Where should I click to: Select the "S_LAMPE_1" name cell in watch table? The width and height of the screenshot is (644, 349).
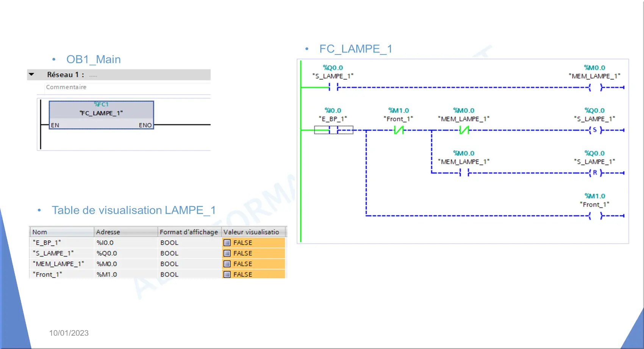click(x=61, y=253)
